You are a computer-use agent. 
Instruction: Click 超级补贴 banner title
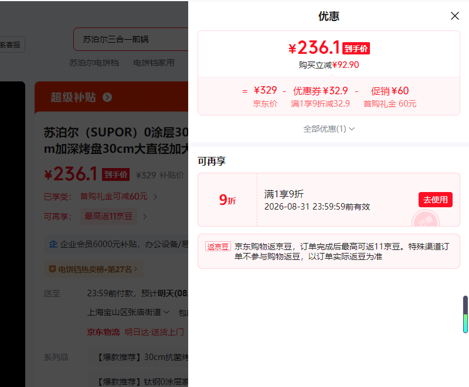click(73, 97)
